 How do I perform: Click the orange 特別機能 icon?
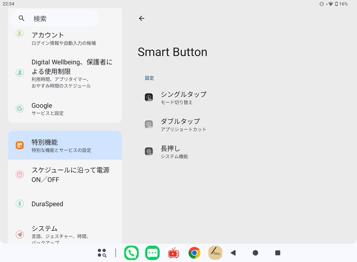coord(19,145)
